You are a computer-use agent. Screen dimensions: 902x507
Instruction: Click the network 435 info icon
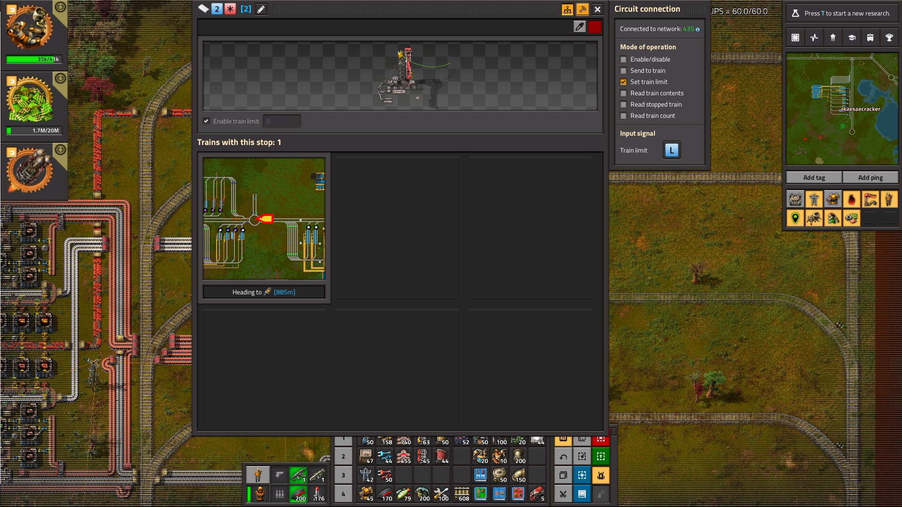tap(698, 30)
